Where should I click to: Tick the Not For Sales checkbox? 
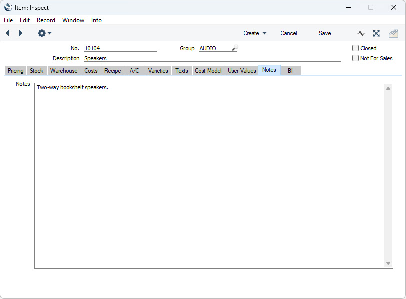(355, 58)
